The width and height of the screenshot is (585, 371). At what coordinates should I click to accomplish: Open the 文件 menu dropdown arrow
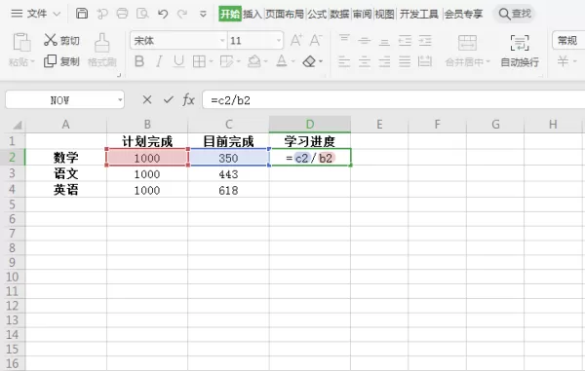57,15
